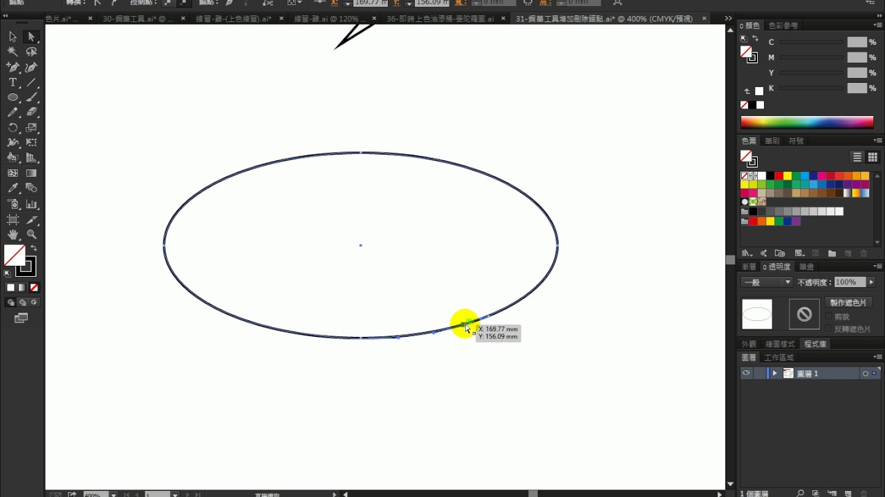Select the Blend tool

click(31, 188)
